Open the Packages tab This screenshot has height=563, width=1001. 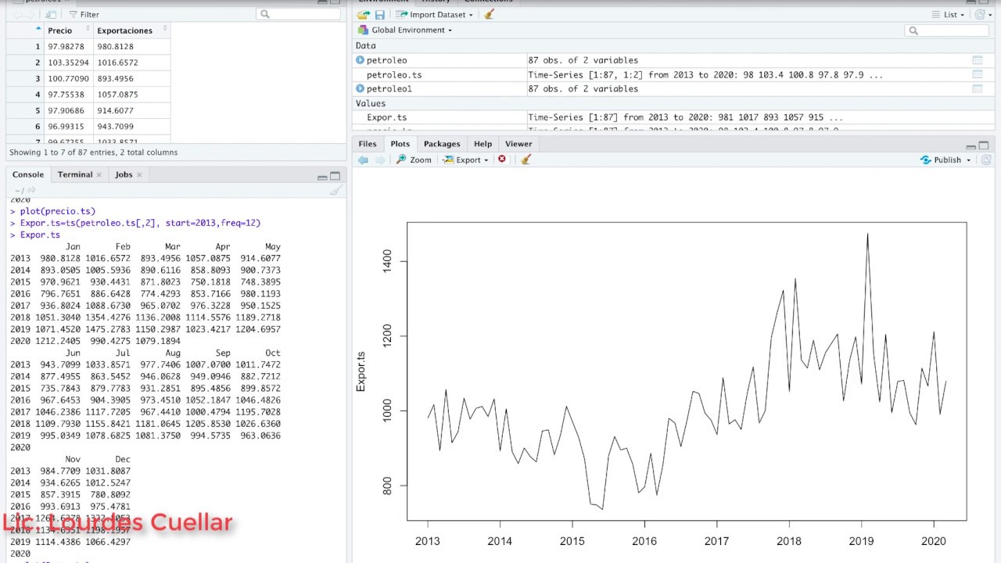click(442, 144)
